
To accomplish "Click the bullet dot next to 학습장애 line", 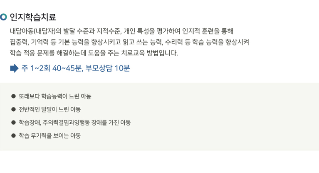I will point(13,123).
